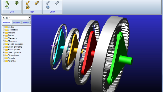Click the Gear group label
163x92 pixels.
(x=12, y=12)
